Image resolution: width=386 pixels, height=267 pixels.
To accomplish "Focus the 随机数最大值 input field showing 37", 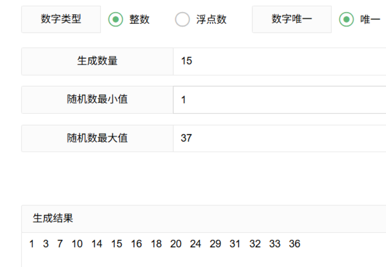I will 280,138.
